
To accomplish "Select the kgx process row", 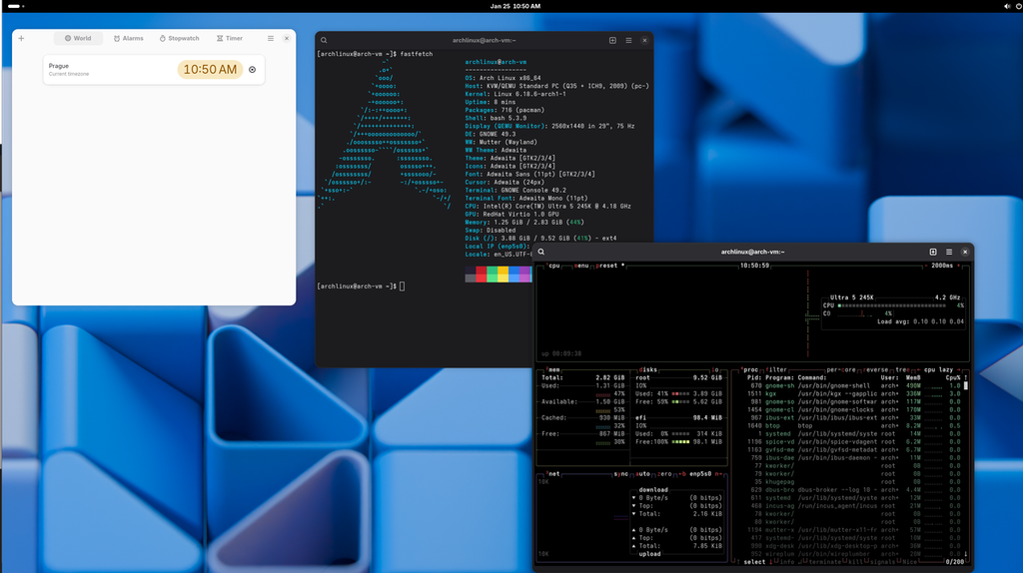I will (853, 393).
